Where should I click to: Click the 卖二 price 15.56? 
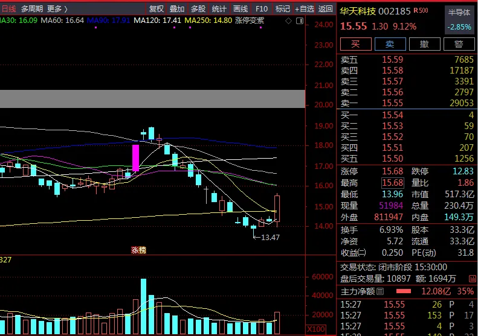393,92
